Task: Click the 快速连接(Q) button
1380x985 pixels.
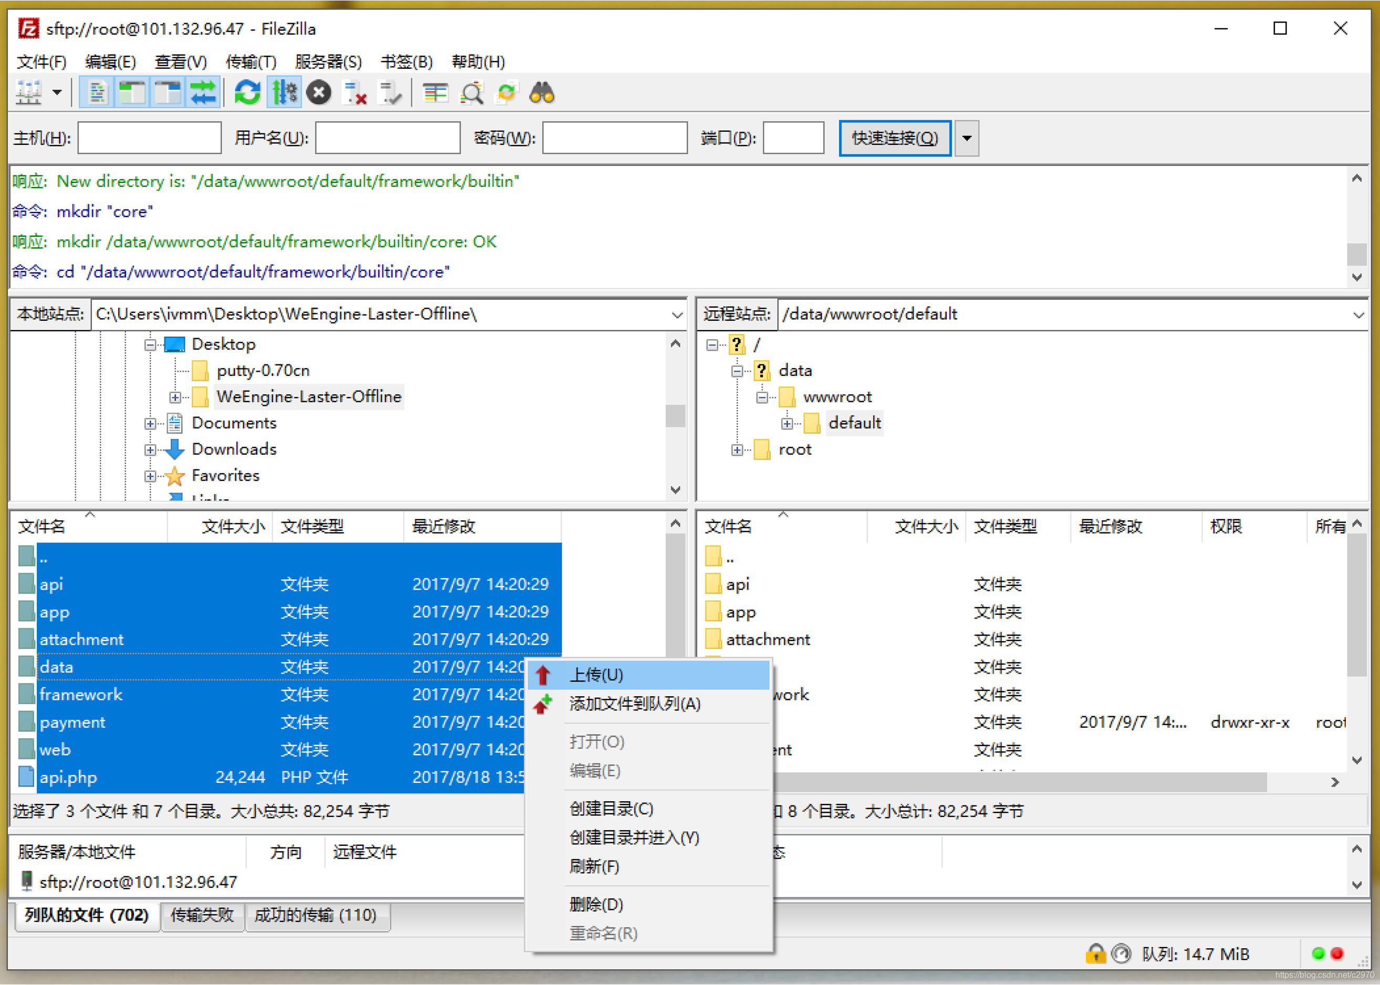Action: tap(895, 138)
